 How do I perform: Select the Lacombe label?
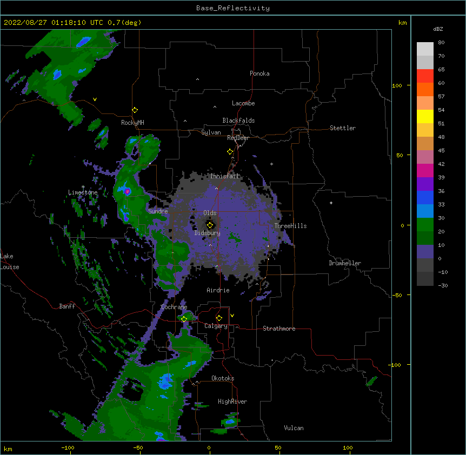tap(243, 103)
